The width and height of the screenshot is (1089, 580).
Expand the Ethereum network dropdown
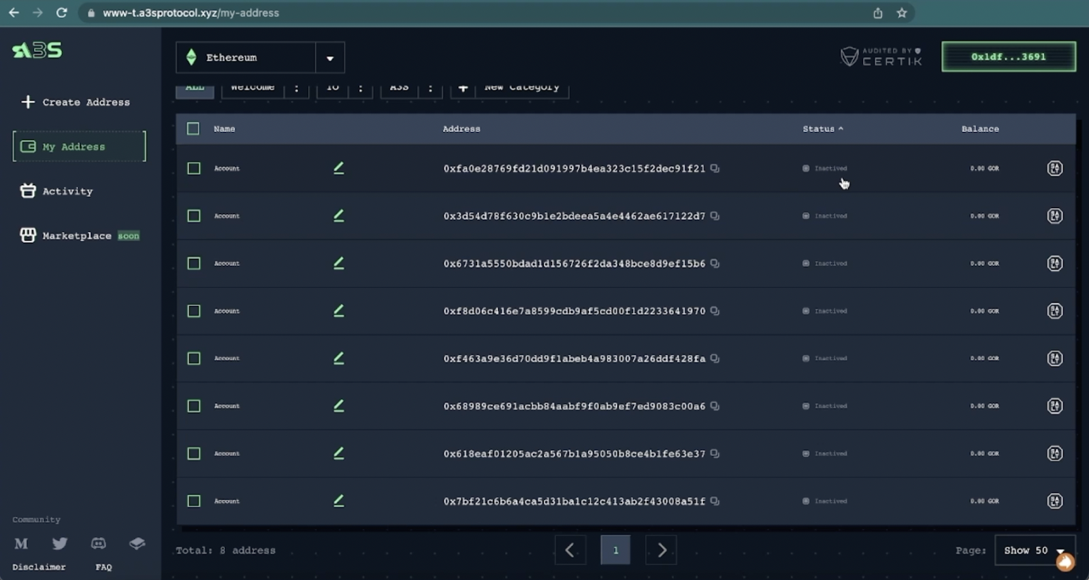(330, 58)
